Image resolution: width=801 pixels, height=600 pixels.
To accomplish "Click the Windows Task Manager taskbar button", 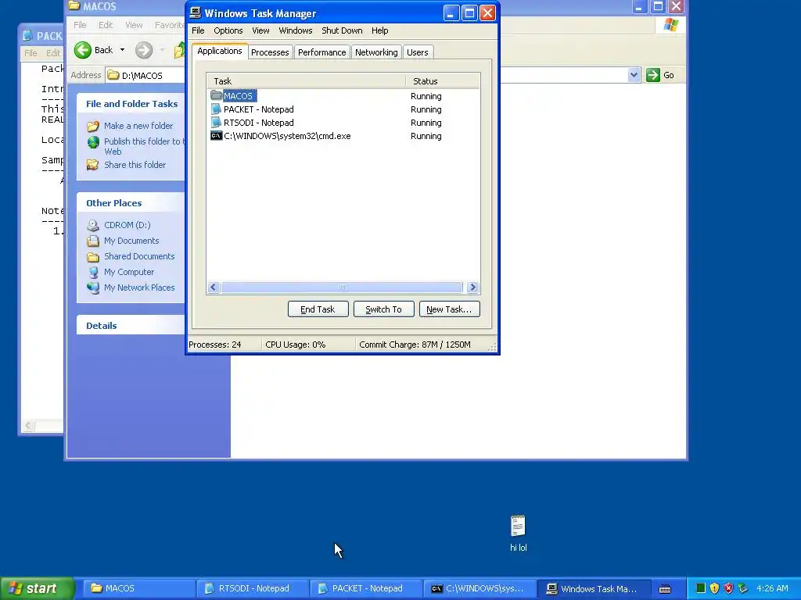I will pos(593,588).
